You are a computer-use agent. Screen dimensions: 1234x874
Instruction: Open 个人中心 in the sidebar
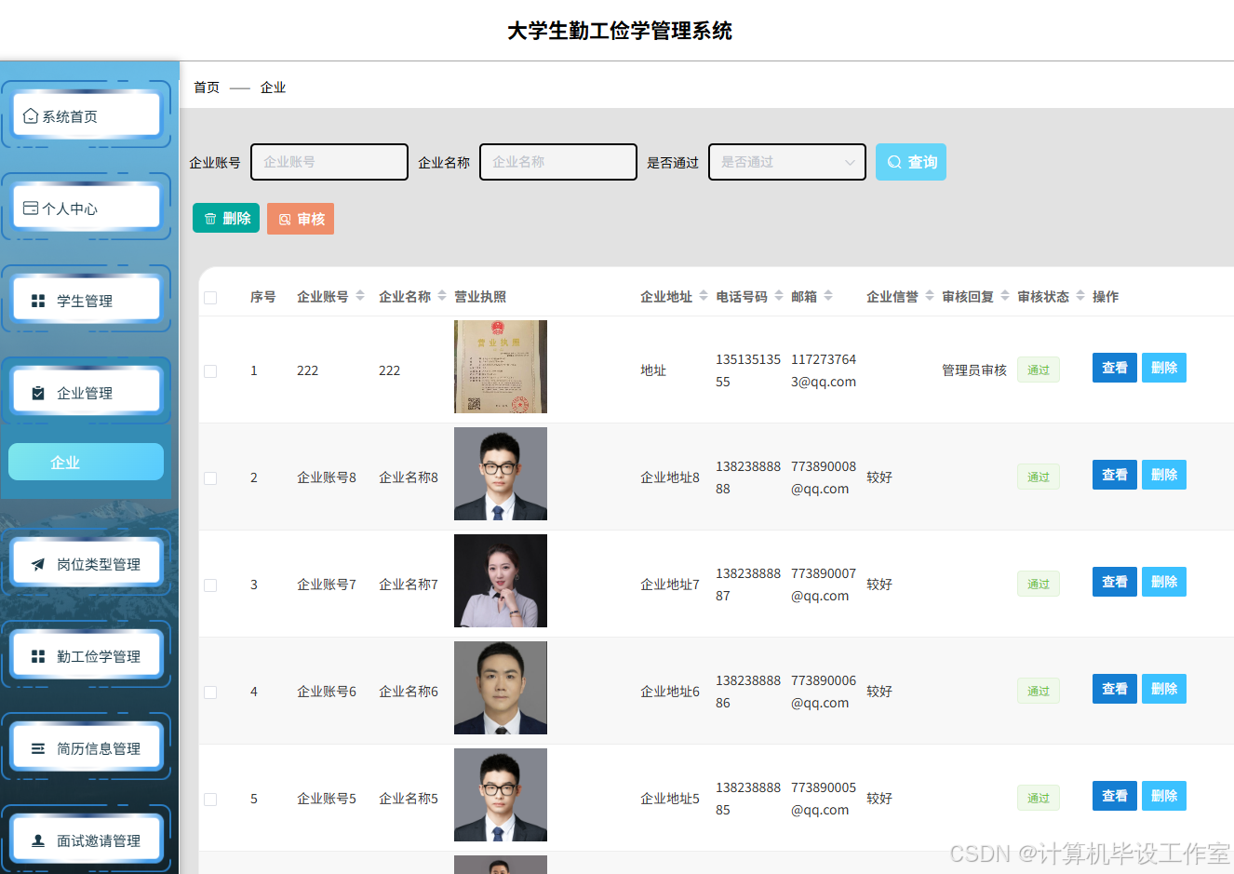tap(86, 208)
